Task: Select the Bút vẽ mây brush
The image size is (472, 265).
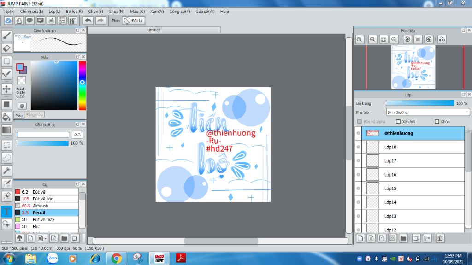Action: tap(47, 219)
